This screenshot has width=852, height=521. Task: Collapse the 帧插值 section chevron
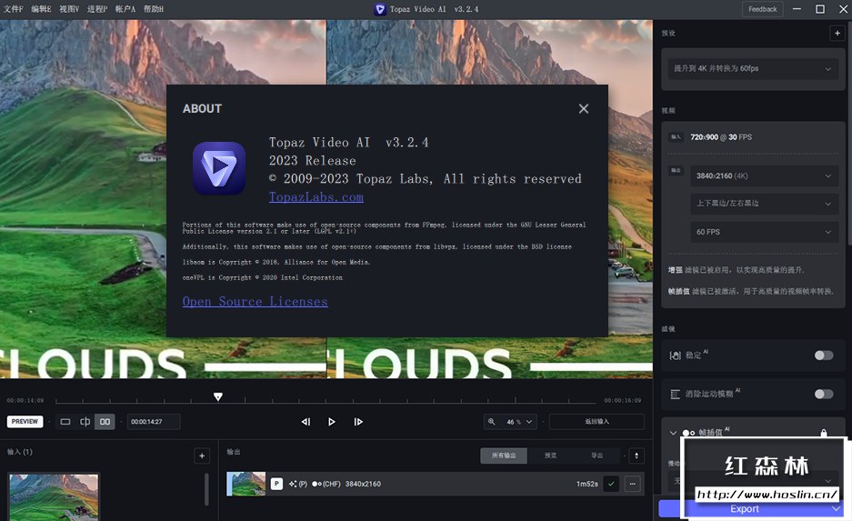(x=673, y=433)
